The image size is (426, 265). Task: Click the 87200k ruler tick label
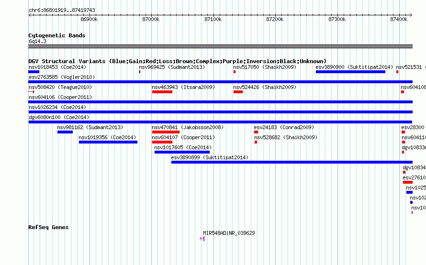point(275,19)
